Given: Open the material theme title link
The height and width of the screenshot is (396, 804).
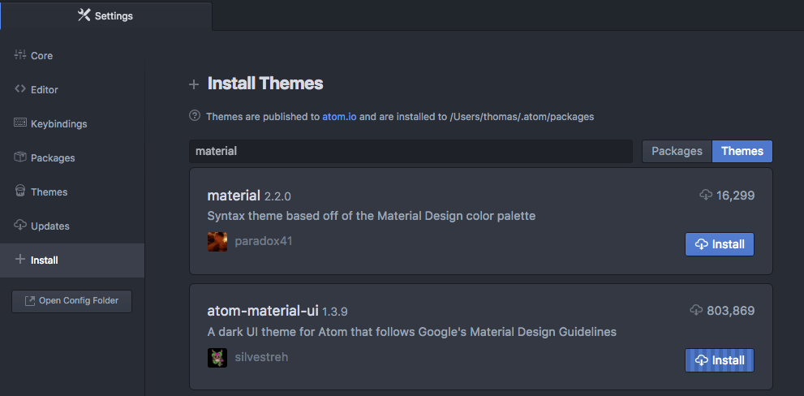Looking at the screenshot, I should pyautogui.click(x=234, y=196).
